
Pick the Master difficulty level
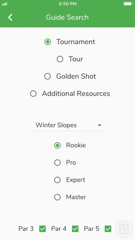click(57, 197)
